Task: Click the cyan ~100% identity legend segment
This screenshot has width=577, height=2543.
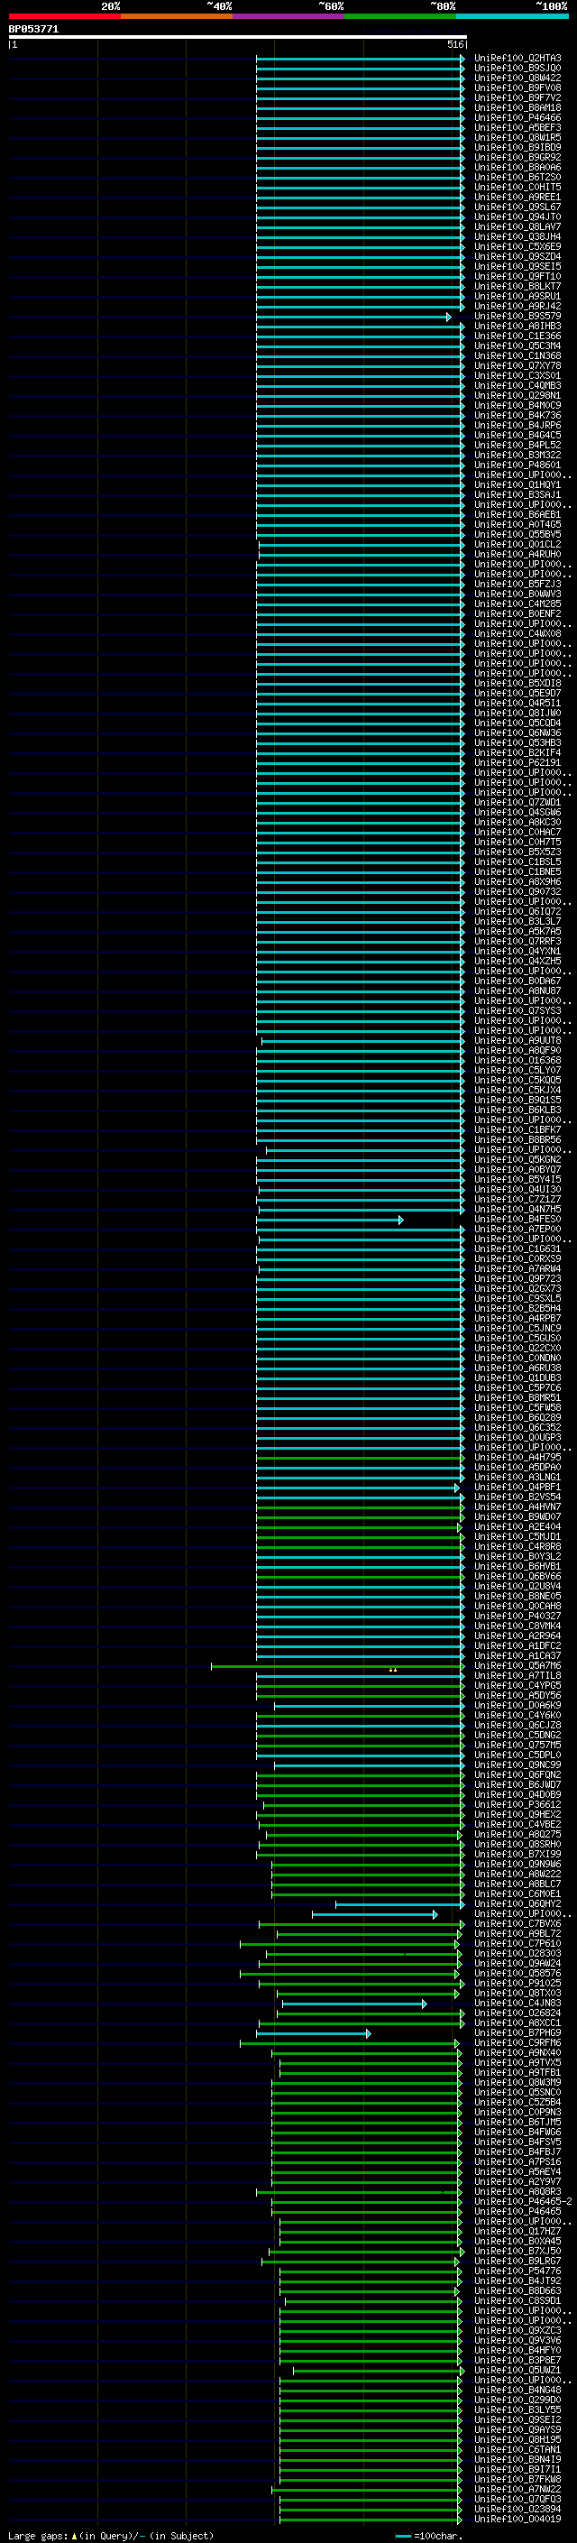Action: [x=512, y=16]
